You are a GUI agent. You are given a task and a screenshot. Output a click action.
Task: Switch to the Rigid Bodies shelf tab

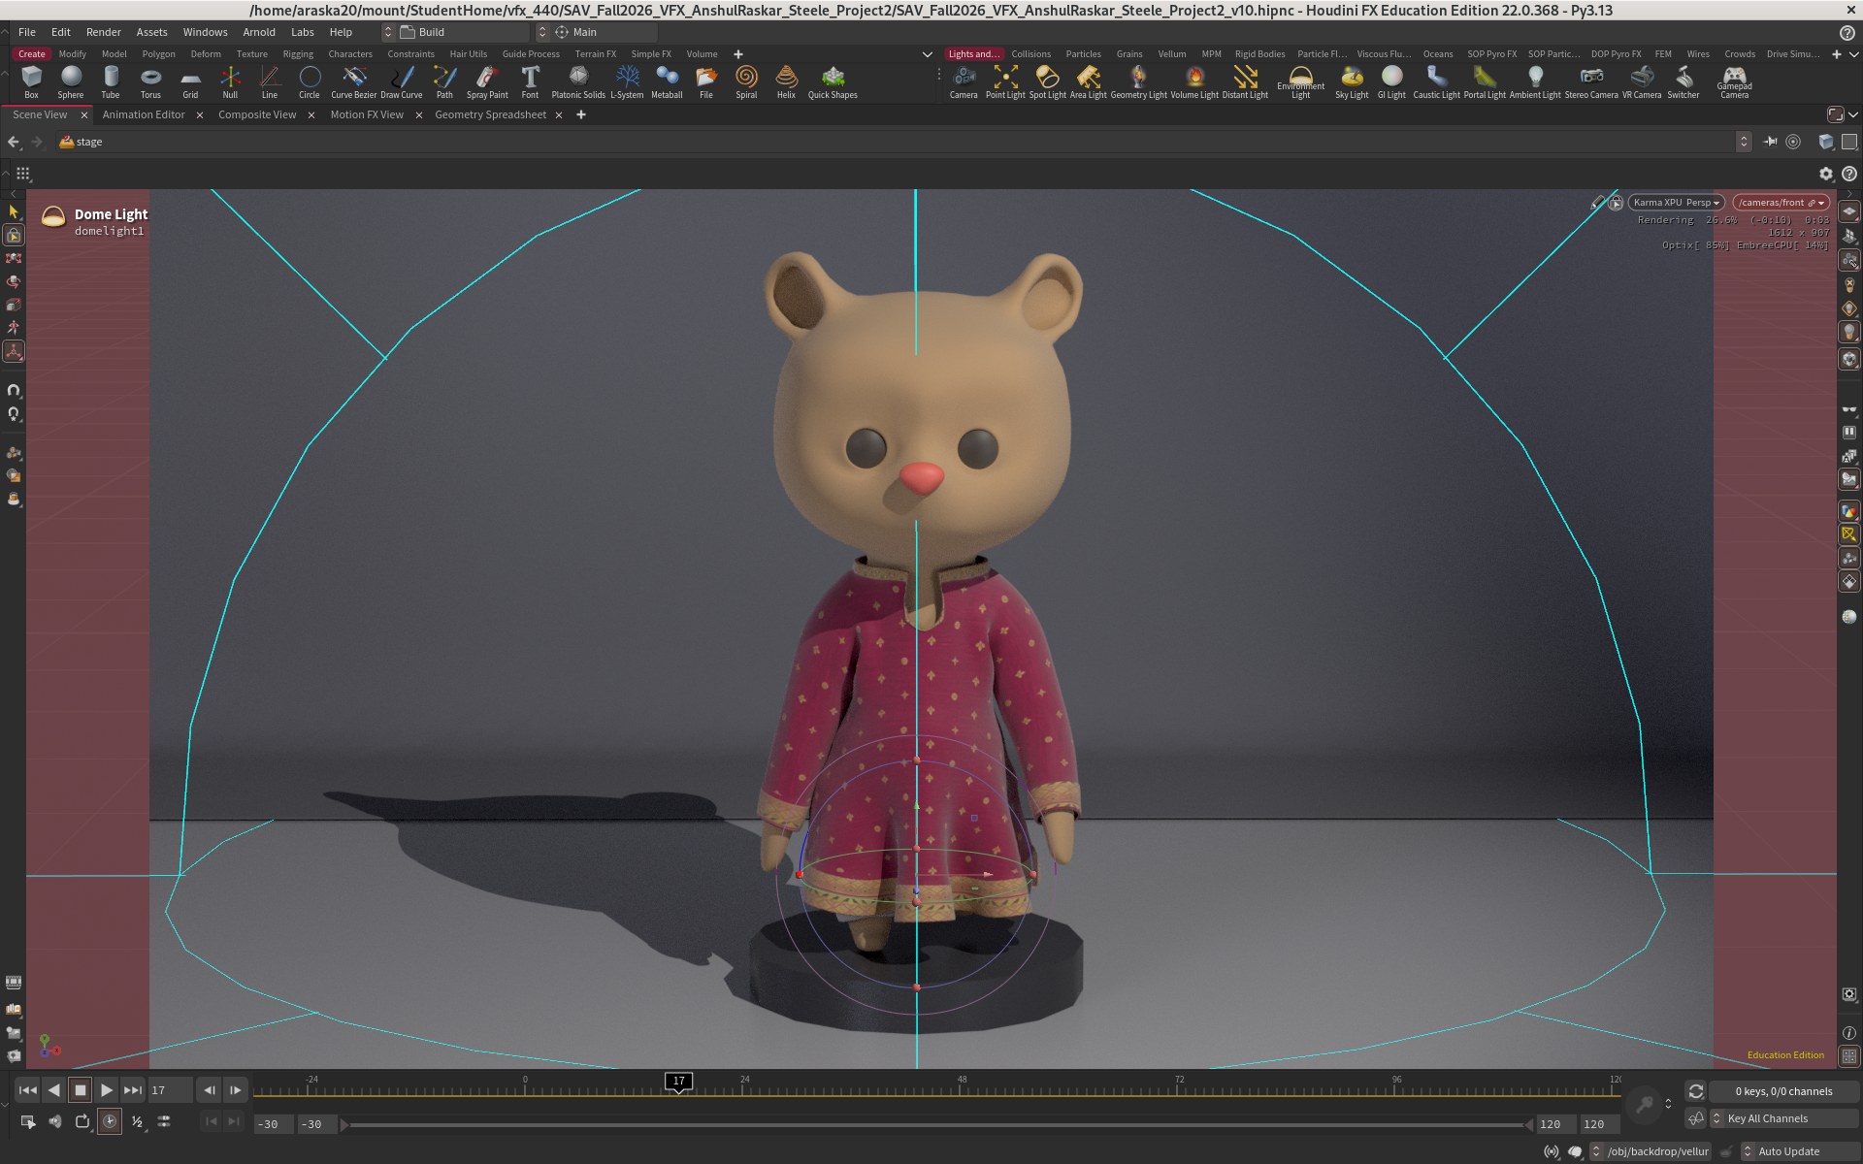coord(1259,54)
